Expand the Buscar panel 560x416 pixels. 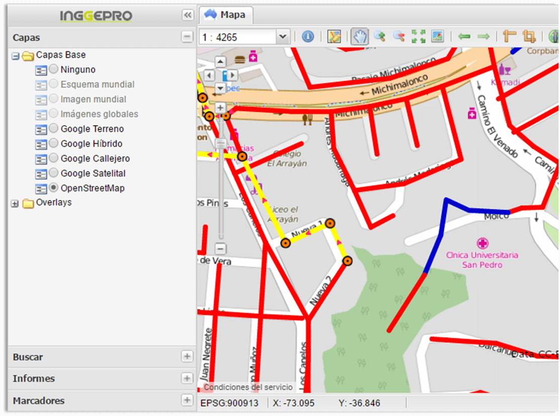(187, 357)
